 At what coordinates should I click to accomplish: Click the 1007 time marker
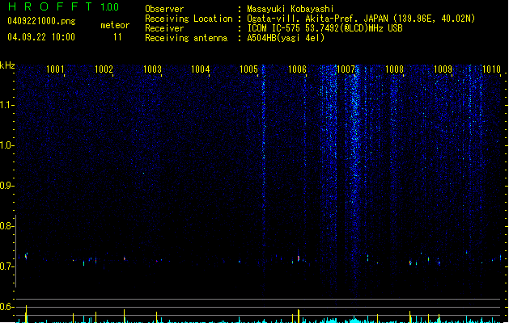point(346,69)
